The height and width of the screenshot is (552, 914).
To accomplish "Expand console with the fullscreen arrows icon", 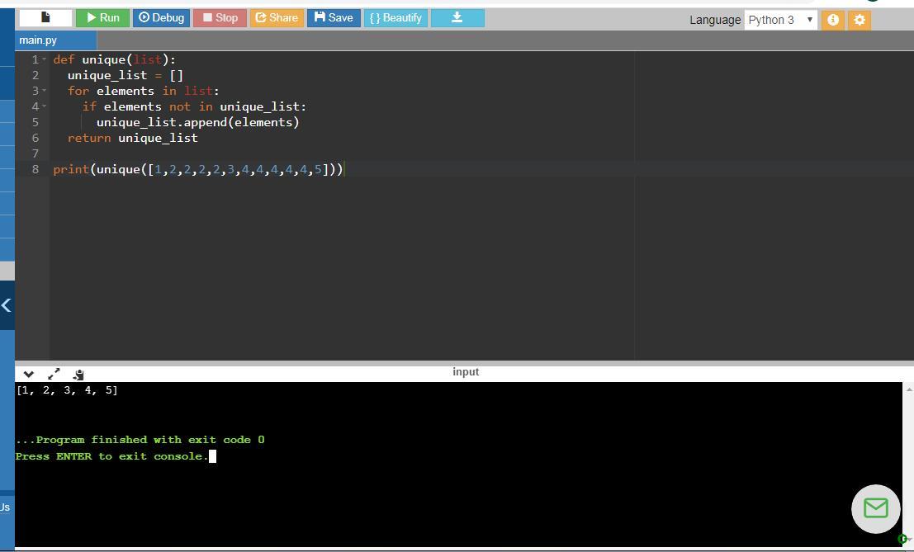I will 54,375.
